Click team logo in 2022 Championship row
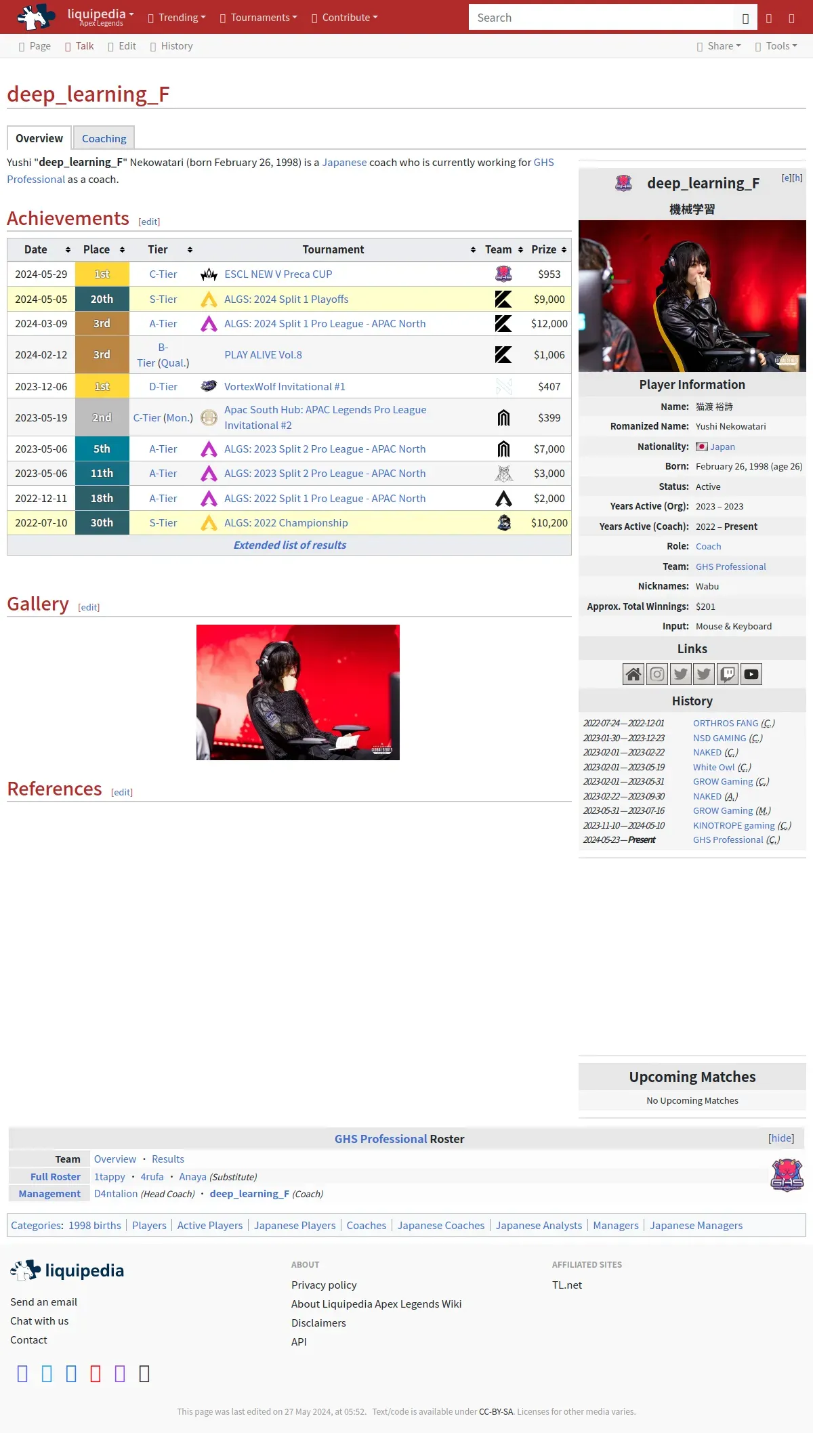This screenshot has width=813, height=1433. (x=503, y=523)
